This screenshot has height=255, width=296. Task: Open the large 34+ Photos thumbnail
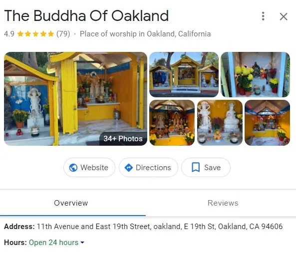pos(75,99)
